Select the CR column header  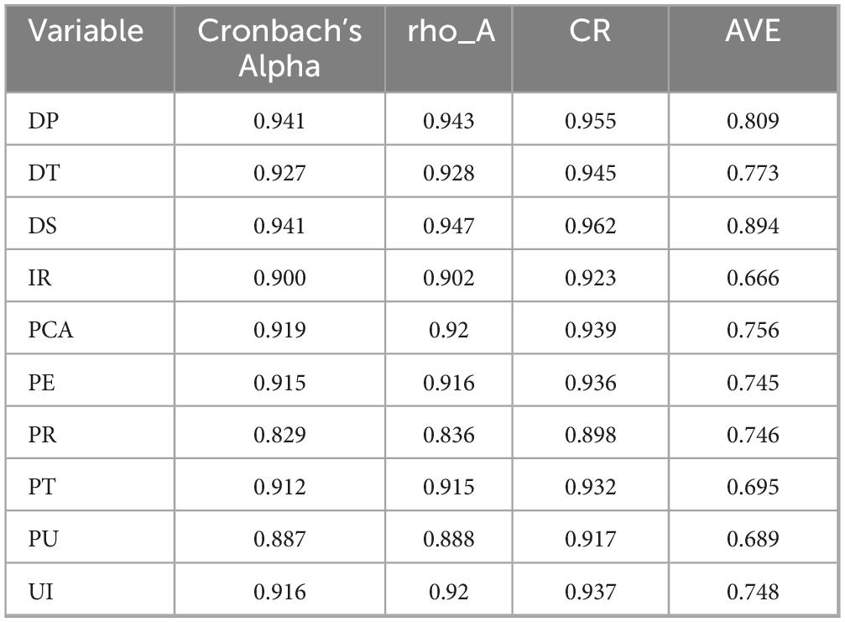point(590,32)
